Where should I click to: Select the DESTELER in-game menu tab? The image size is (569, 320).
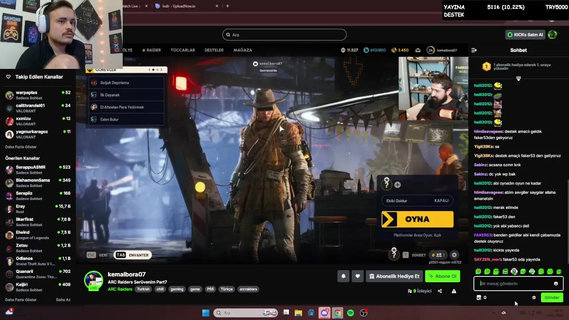214,50
